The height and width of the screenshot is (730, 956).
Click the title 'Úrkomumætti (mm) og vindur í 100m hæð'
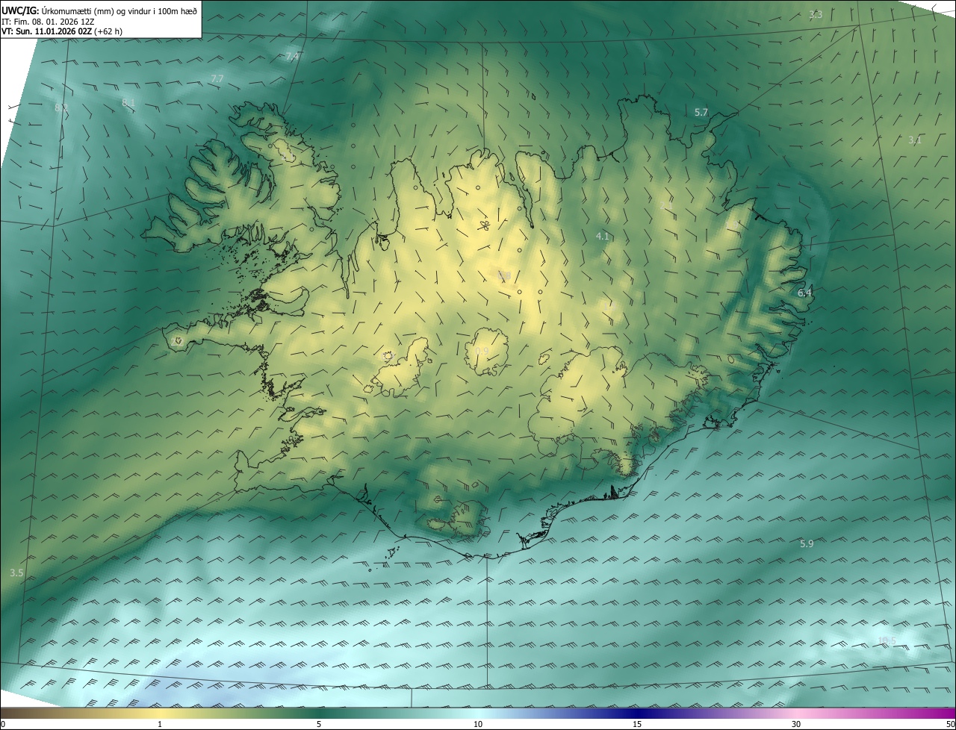tap(119, 10)
